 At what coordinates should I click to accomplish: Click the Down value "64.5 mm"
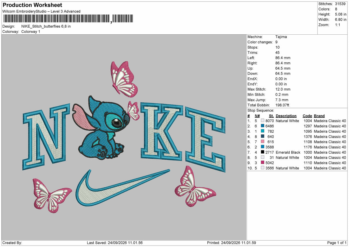(x=283, y=73)
